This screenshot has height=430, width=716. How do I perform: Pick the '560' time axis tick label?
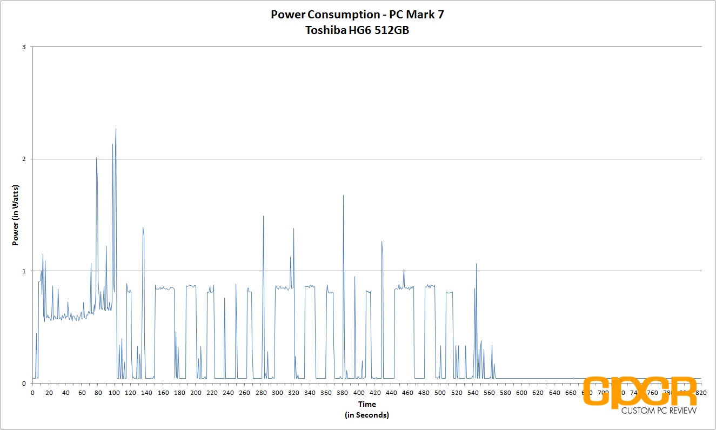click(489, 393)
